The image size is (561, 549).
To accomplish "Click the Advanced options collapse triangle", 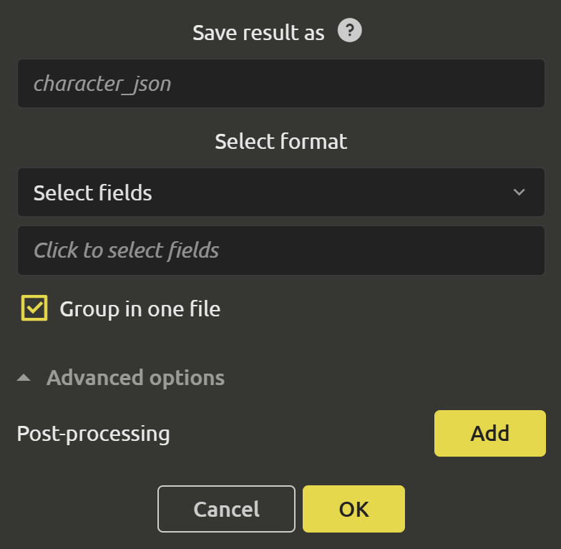I will (x=24, y=378).
